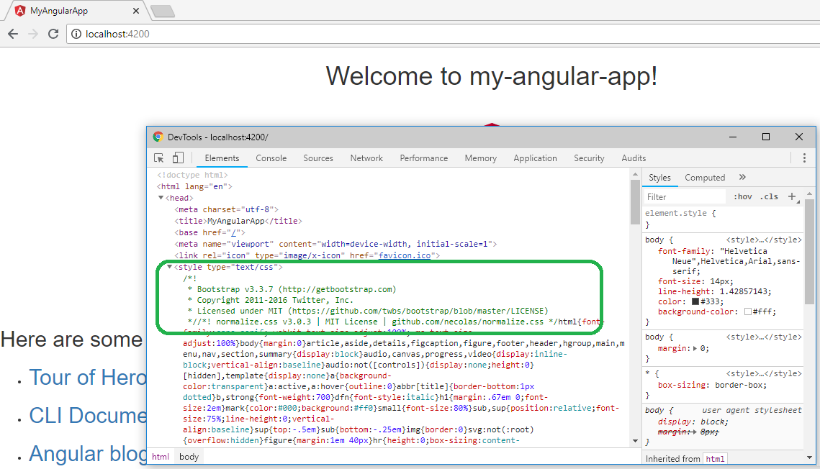Viewport: 820px width, 469px height.
Task: Open the Audits tab
Action: 634,158
